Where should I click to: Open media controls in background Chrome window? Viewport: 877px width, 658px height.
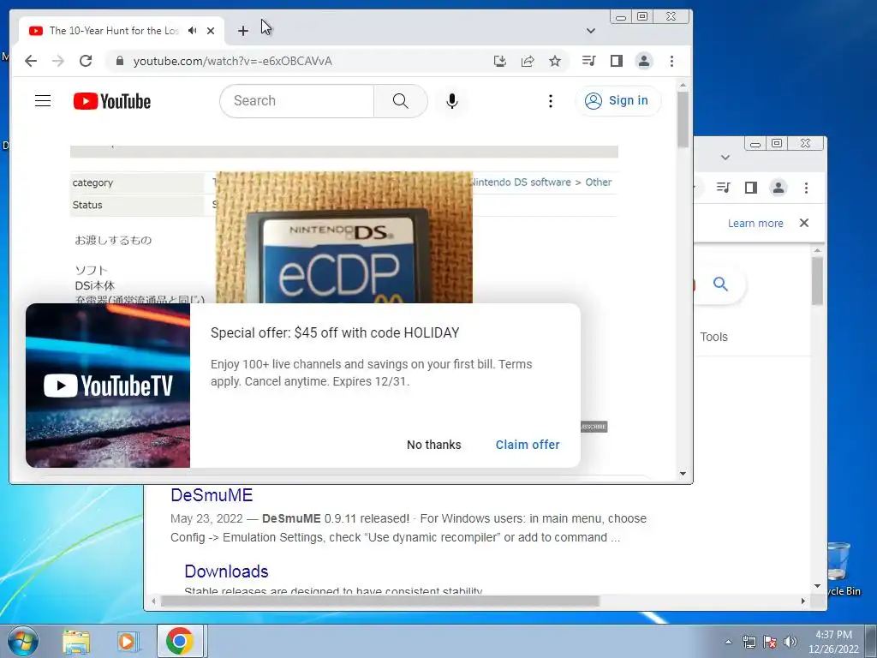point(723,188)
